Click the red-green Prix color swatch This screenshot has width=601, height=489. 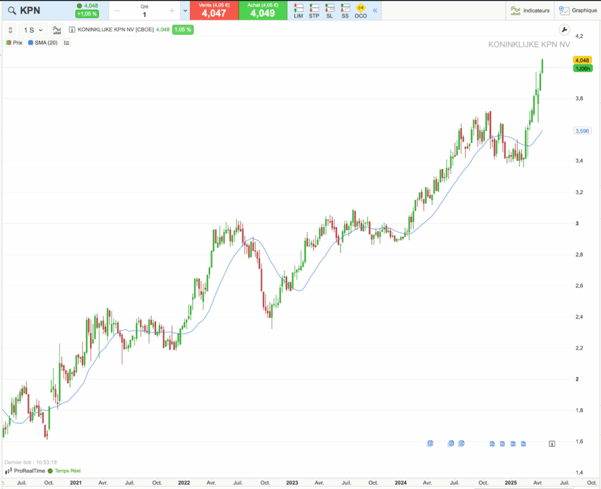(x=9, y=43)
